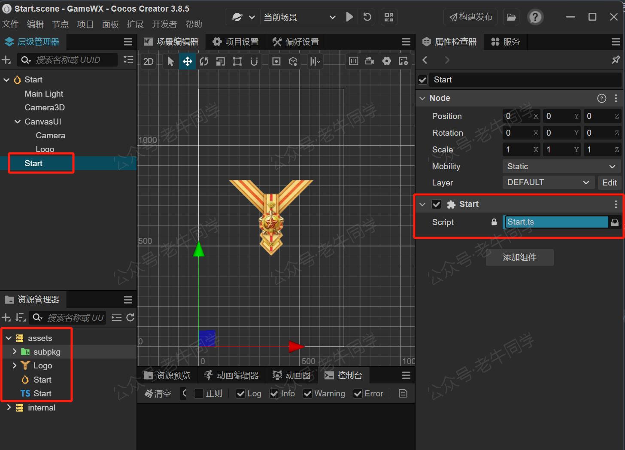Click the assets search input field

coord(67,318)
